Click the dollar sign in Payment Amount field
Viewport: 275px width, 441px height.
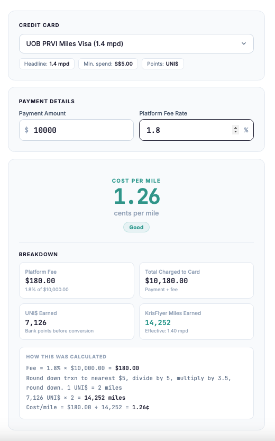click(x=26, y=130)
